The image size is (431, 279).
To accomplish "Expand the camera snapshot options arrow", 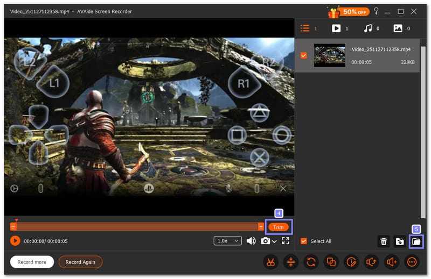I will pyautogui.click(x=274, y=241).
